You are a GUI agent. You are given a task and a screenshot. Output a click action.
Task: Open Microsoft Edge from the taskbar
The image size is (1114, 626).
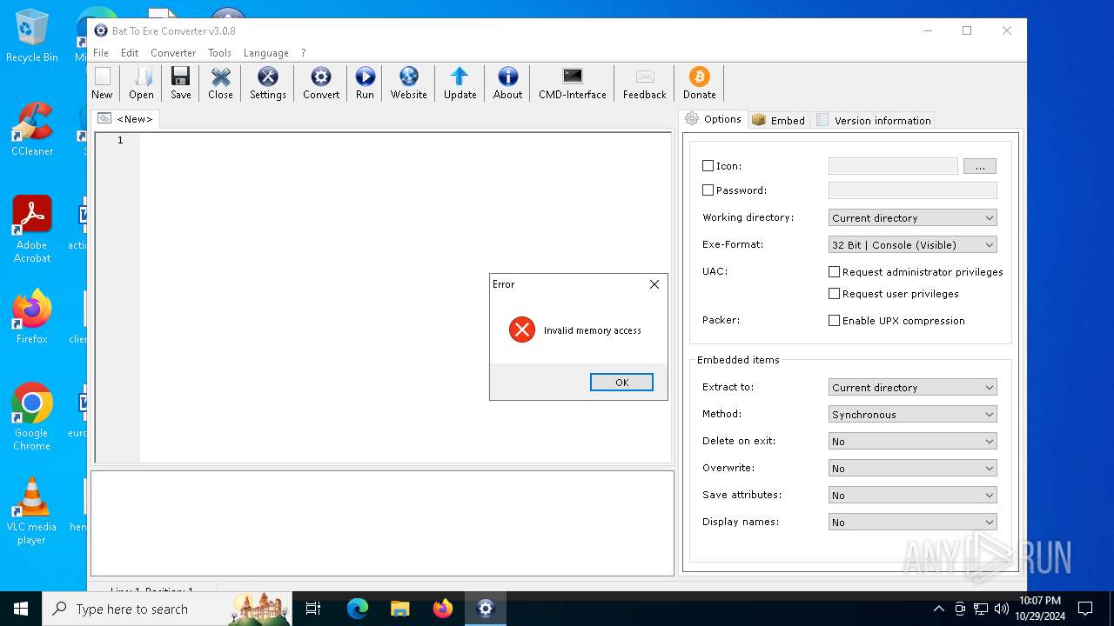pos(358,609)
